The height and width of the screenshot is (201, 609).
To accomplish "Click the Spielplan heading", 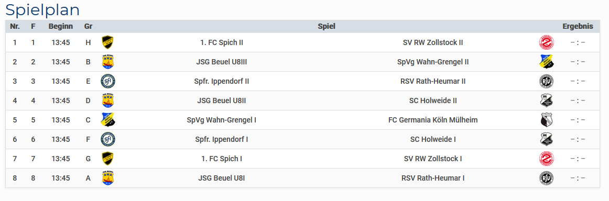I will (x=43, y=10).
